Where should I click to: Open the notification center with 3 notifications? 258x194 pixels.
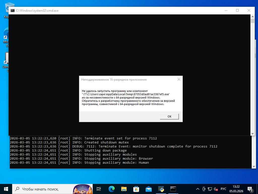(x=250, y=189)
